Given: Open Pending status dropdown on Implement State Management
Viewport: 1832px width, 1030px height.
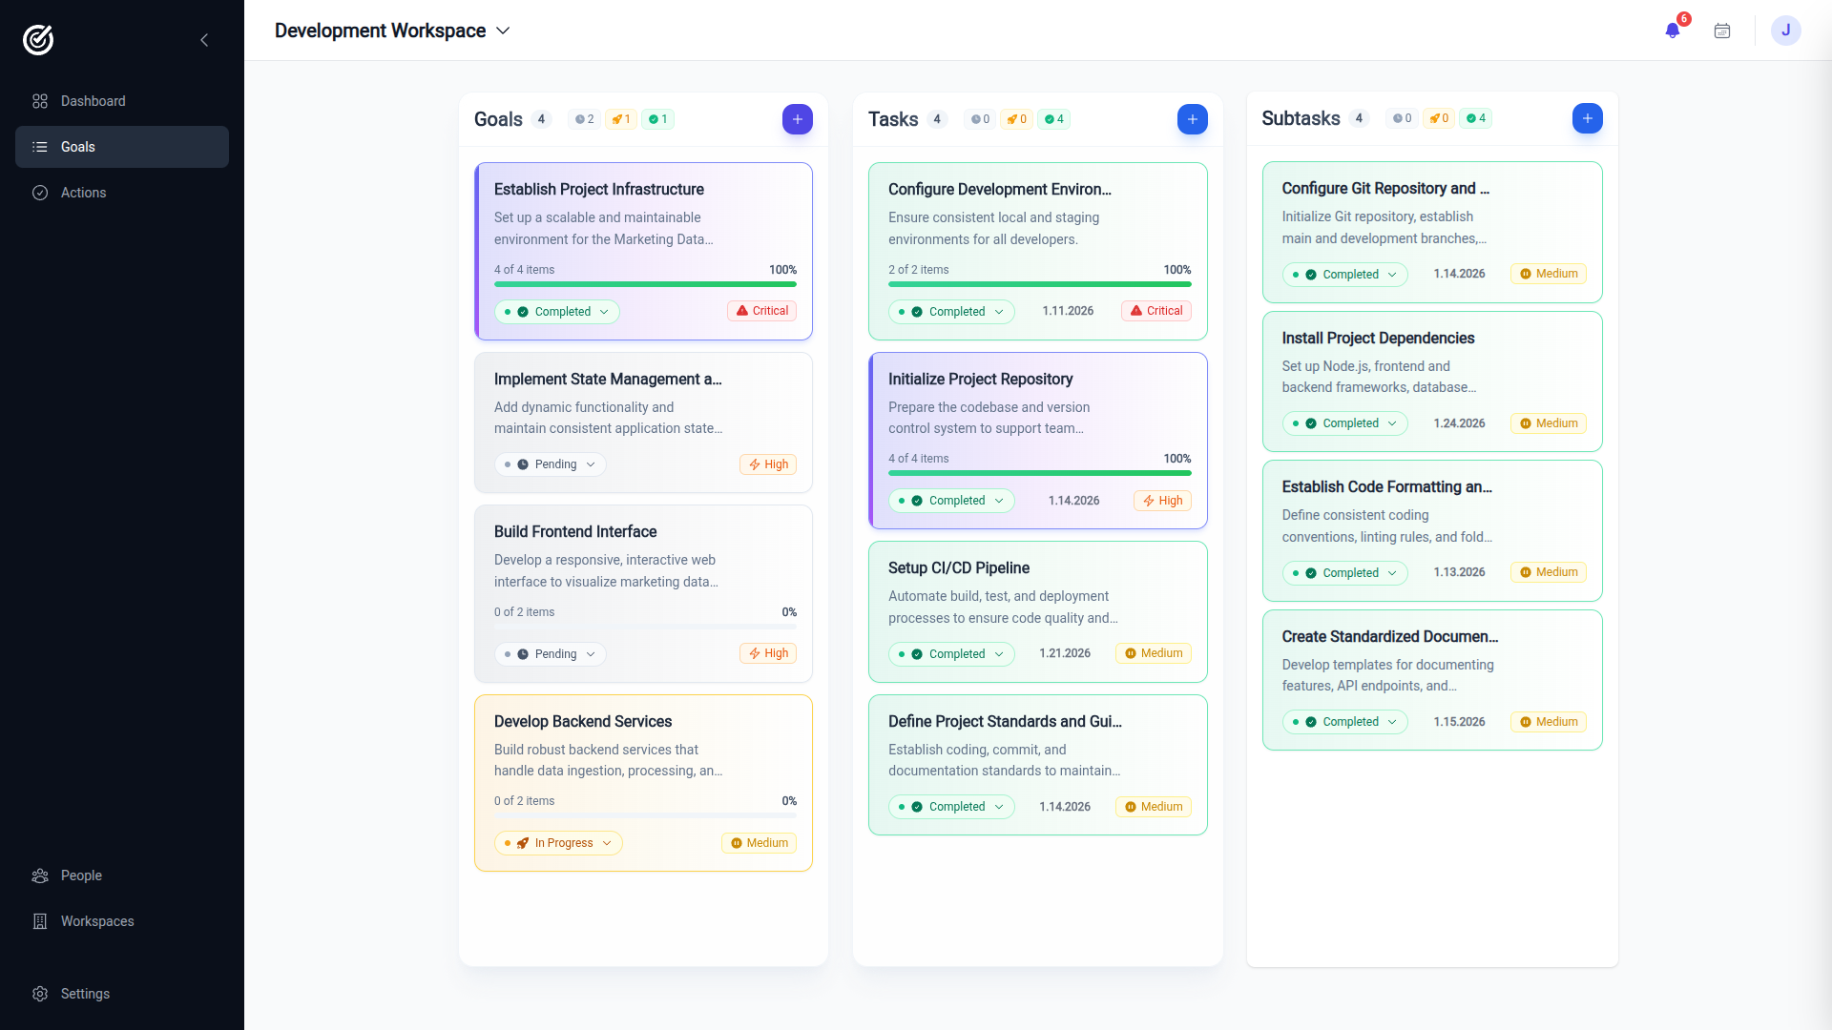Looking at the screenshot, I should point(550,464).
